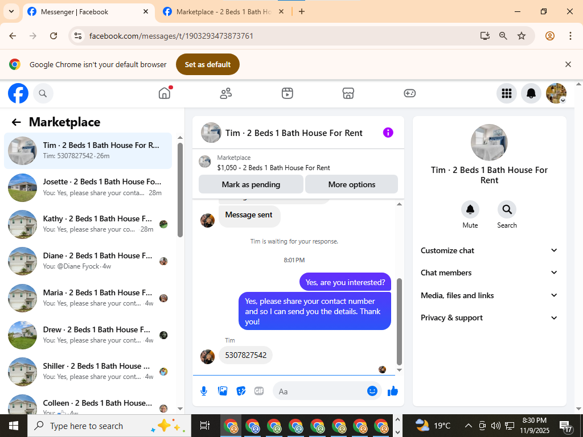The width and height of the screenshot is (583, 437).
Task: Open the Tim conversation row
Action: (x=88, y=150)
